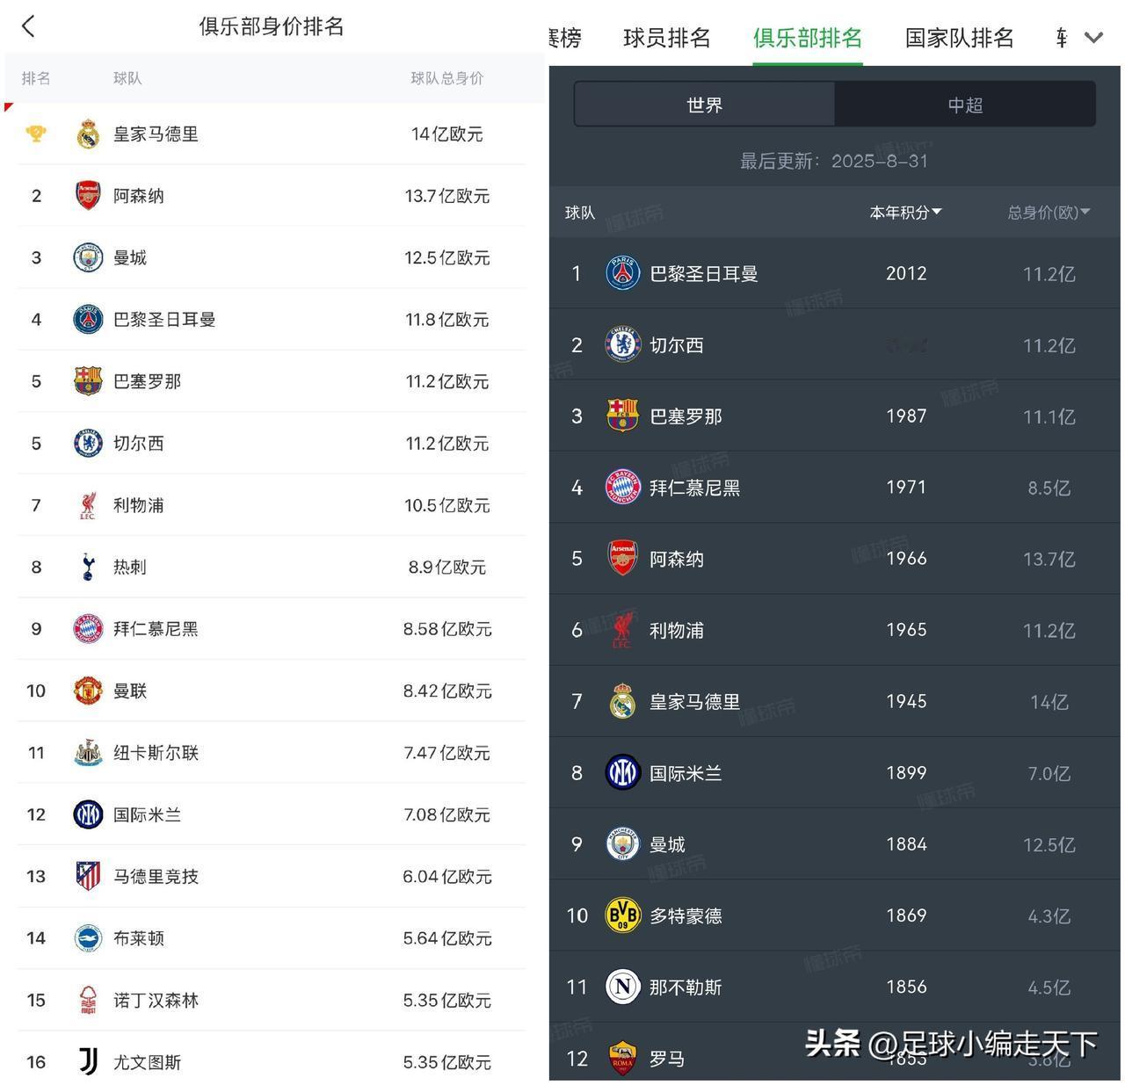Click the 1884 points for 曼城

point(906,843)
